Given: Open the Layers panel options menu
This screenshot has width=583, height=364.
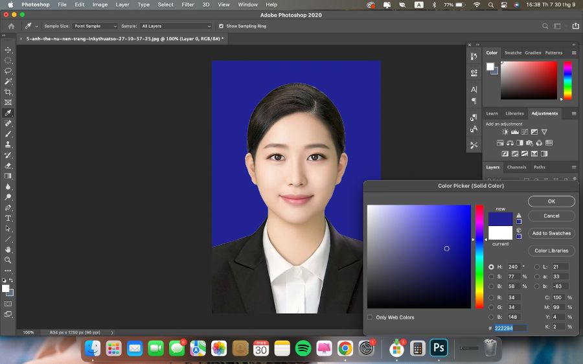Looking at the screenshot, I should point(574,167).
